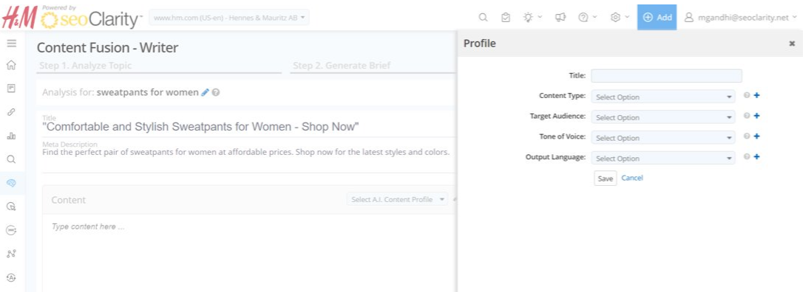Click the Cancel link in Profile panel
The width and height of the screenshot is (803, 292).
coord(632,178)
